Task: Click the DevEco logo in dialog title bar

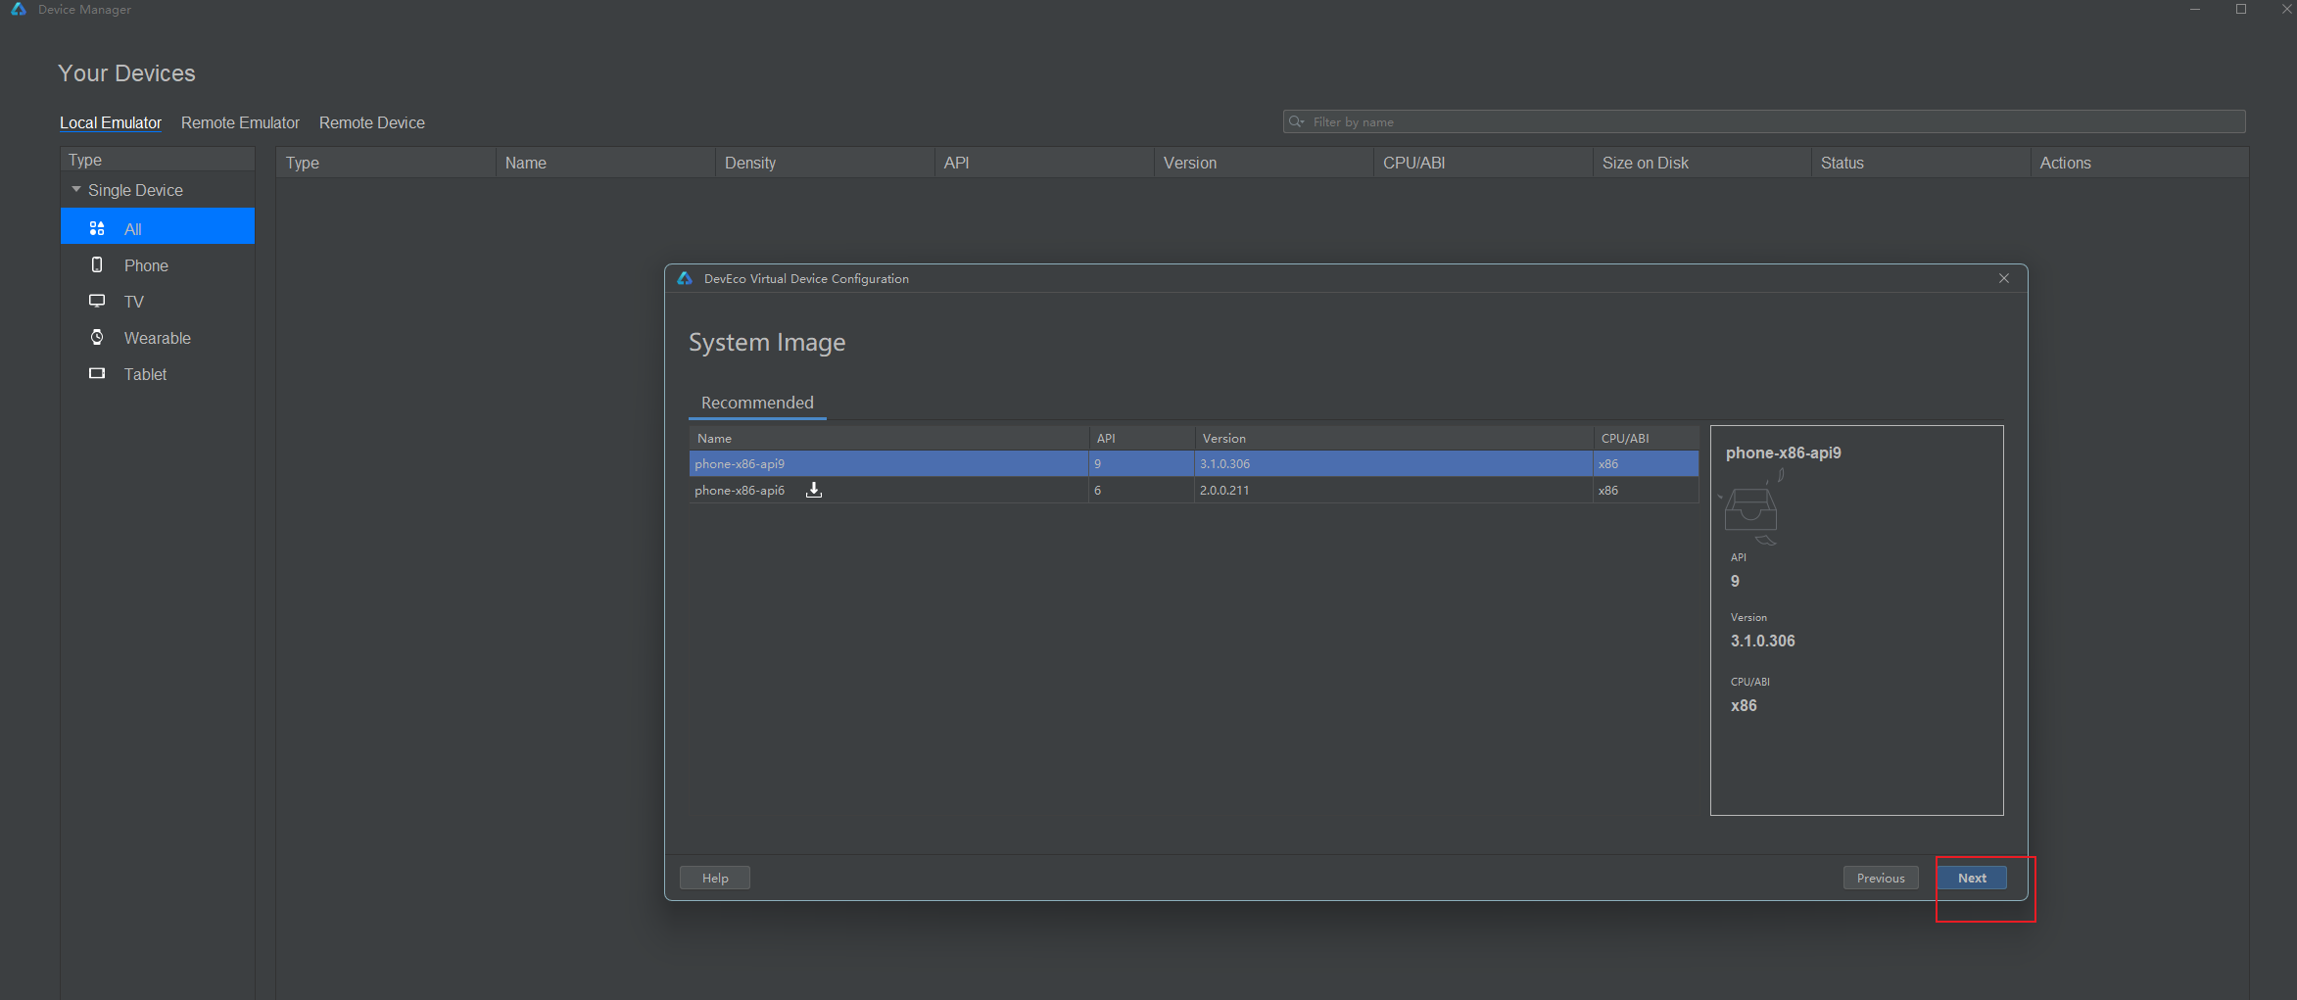Action: pyautogui.click(x=685, y=278)
